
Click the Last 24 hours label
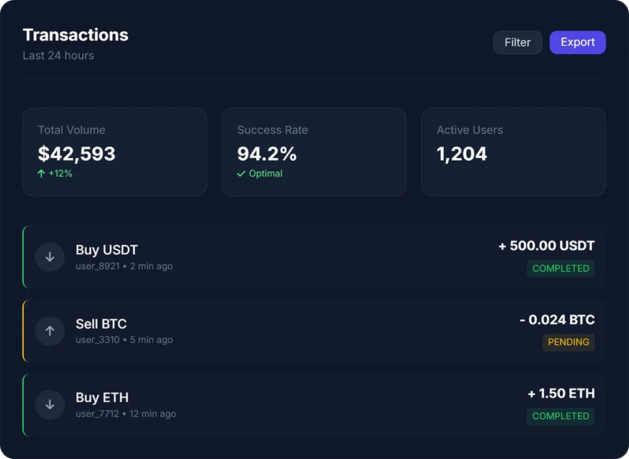click(x=58, y=55)
